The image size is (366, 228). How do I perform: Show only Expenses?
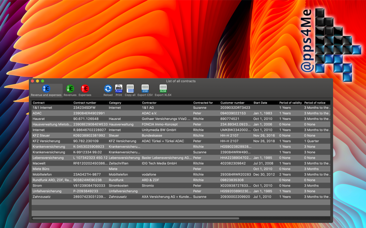pyautogui.click(x=85, y=90)
